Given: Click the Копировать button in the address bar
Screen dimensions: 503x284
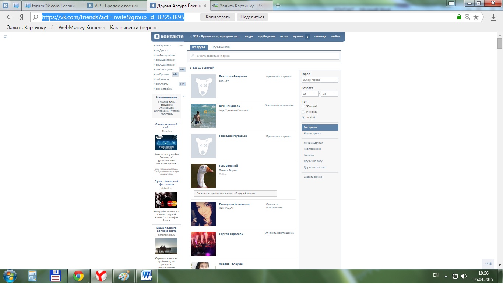Looking at the screenshot, I should (x=218, y=17).
